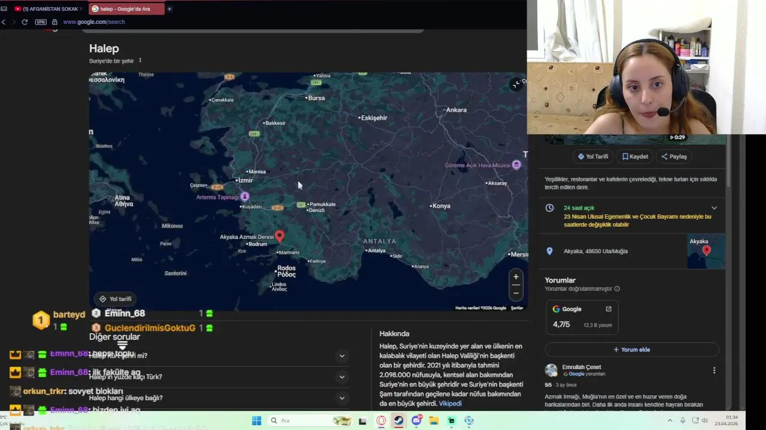Click the tray microphone icon
Screen dimensions: 766x430
coord(683,420)
